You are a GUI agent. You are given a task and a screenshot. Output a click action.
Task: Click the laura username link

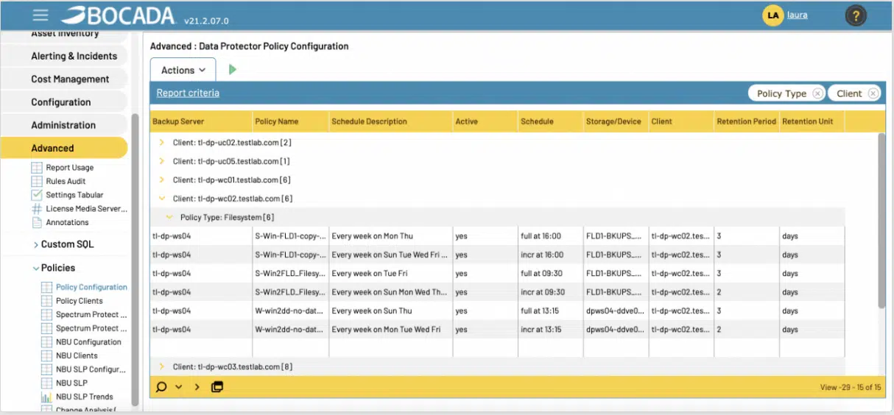pyautogui.click(x=797, y=15)
